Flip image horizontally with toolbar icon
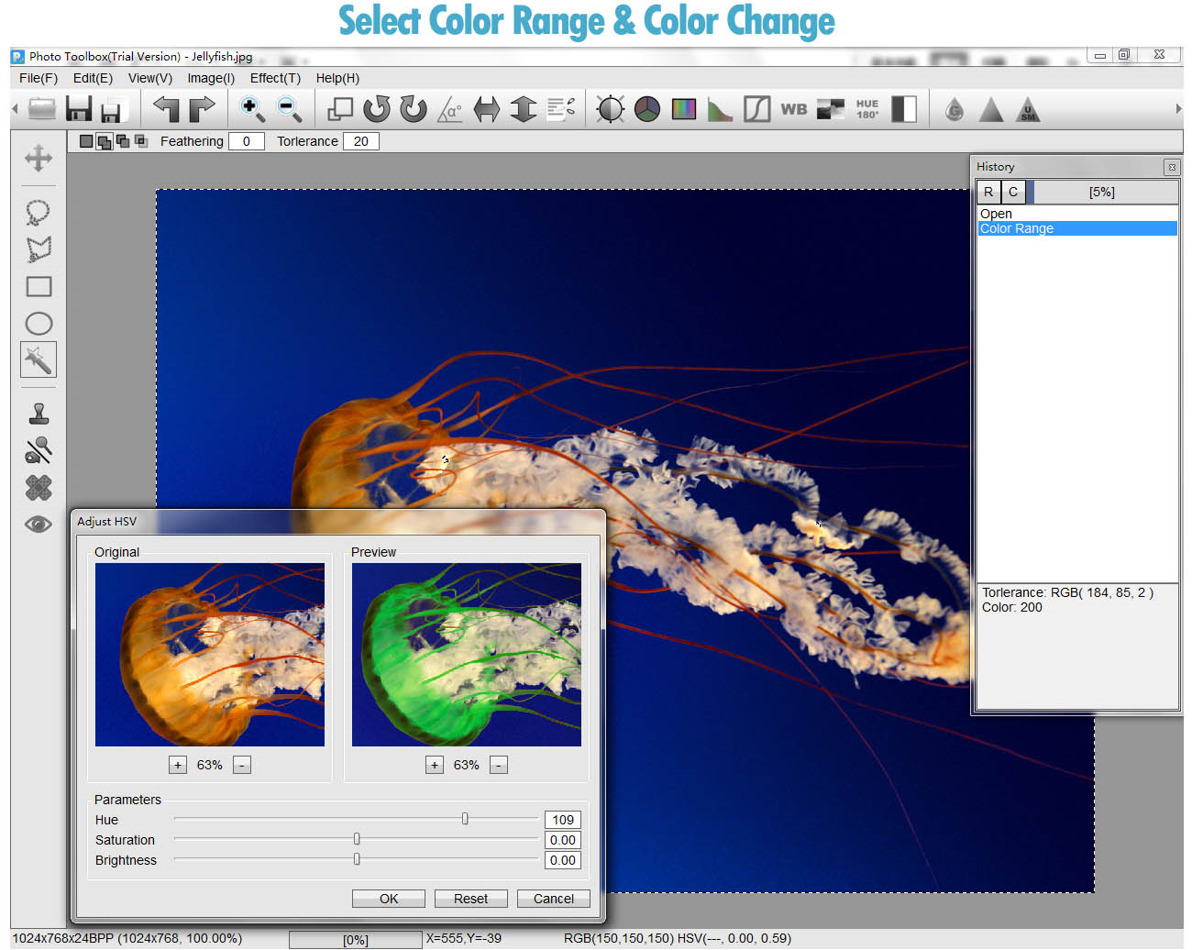 pos(486,109)
